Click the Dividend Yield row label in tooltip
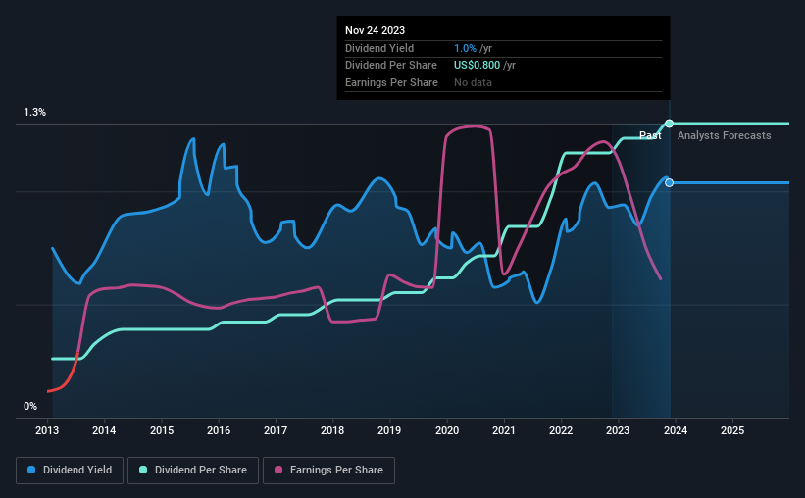This screenshot has height=498, width=805. tap(379, 48)
